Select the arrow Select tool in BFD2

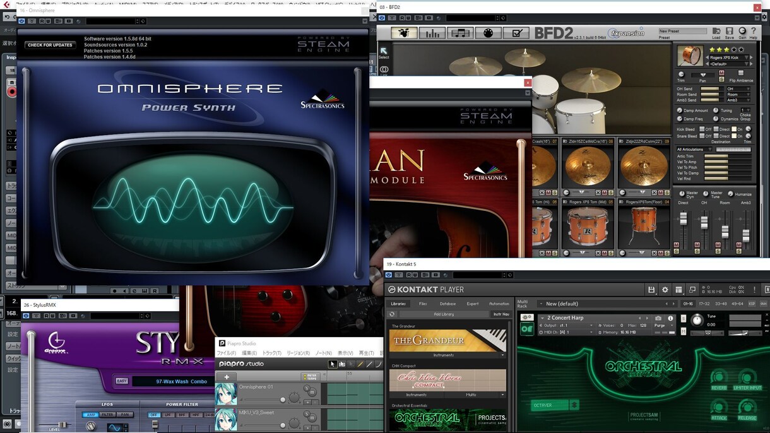tap(384, 51)
